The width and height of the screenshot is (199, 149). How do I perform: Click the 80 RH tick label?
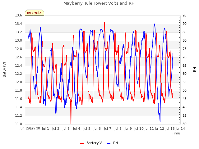(184, 40)
